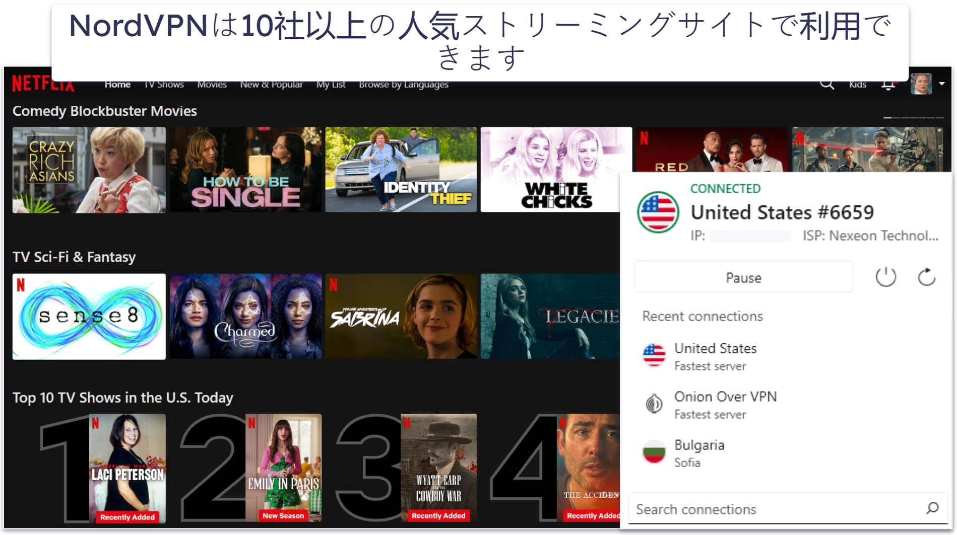Viewport: 957px width, 535px height.
Task: Open Wyatt Earp Cowboy War poster
Action: click(438, 468)
